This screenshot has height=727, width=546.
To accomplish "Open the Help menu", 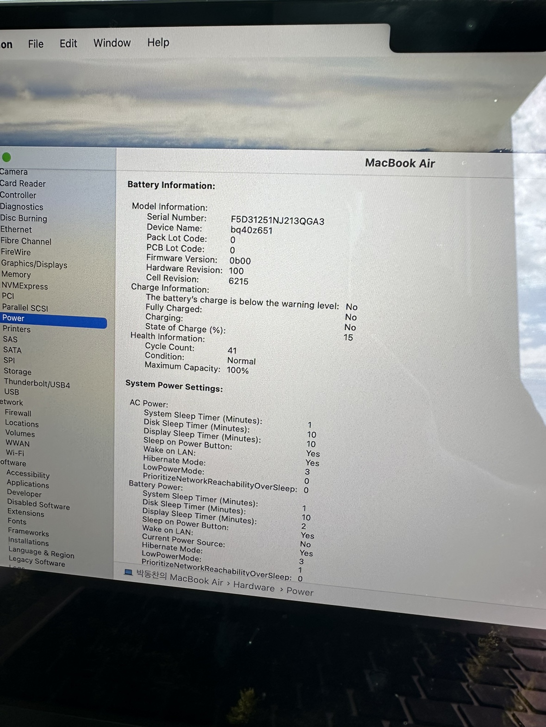I will point(158,43).
